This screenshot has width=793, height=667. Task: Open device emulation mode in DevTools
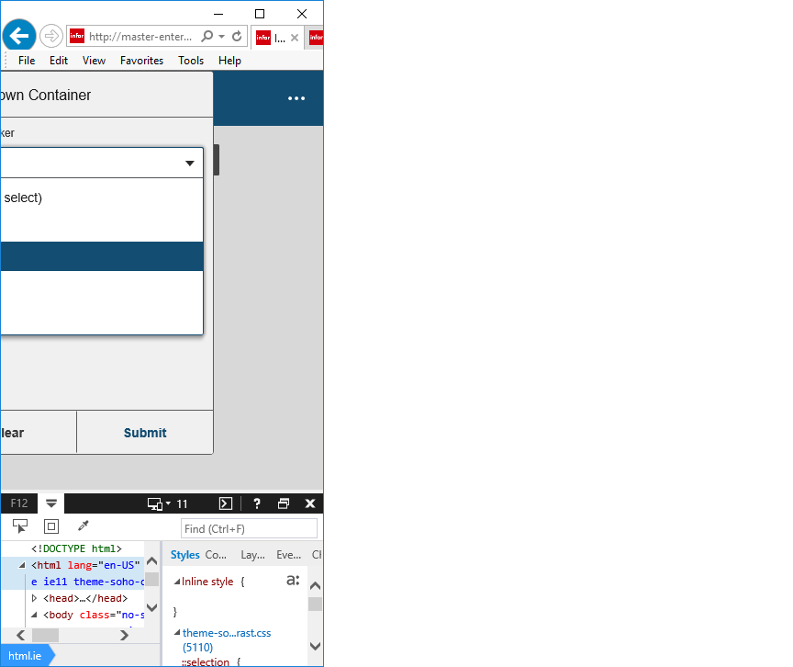(x=154, y=503)
